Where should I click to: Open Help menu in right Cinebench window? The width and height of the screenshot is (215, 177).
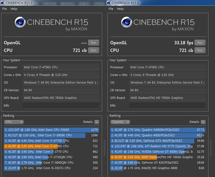point(120,9)
